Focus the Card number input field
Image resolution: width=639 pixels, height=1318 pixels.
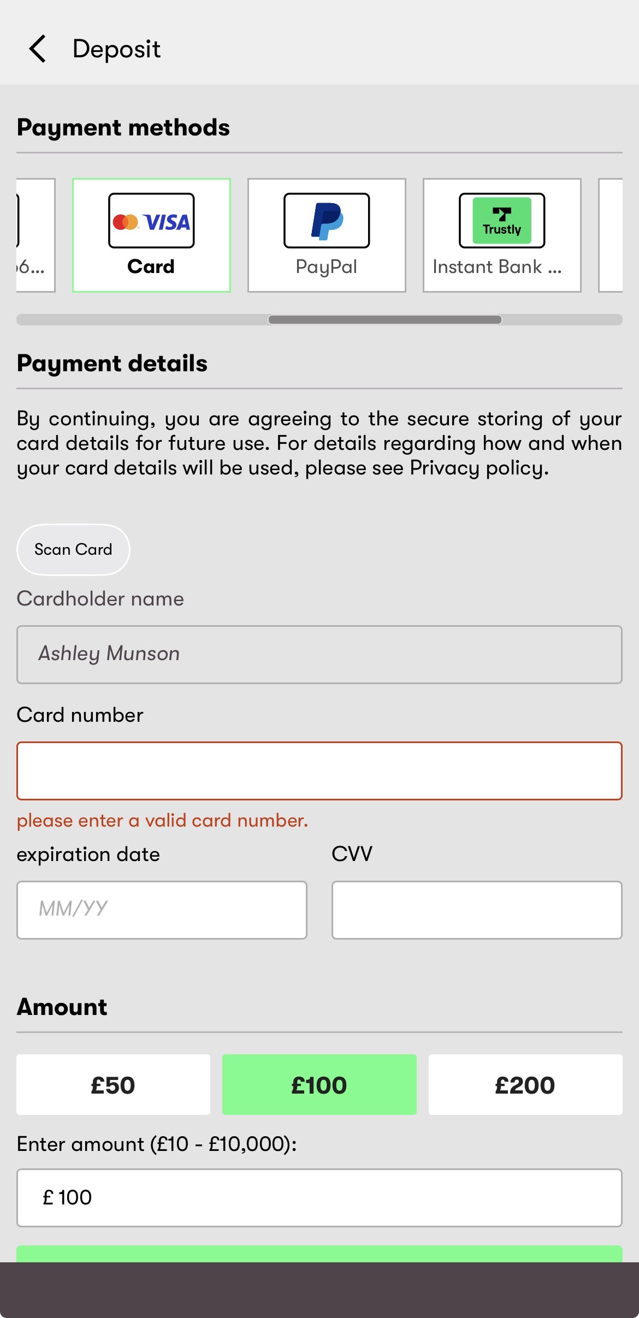(x=319, y=770)
